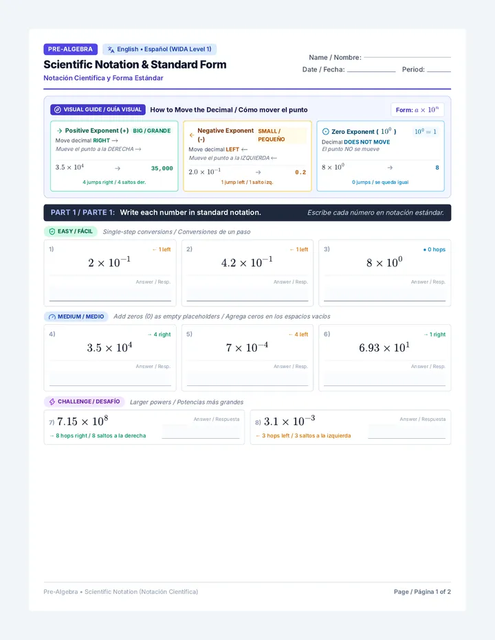Click '4 jumps right / 4 saltos der.'

(114, 183)
